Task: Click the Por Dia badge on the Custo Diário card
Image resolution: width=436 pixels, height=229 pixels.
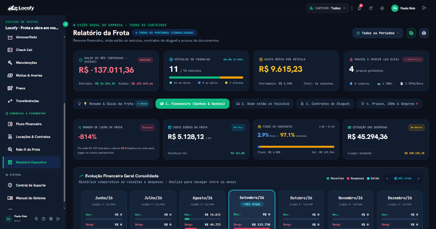Action: (238, 127)
